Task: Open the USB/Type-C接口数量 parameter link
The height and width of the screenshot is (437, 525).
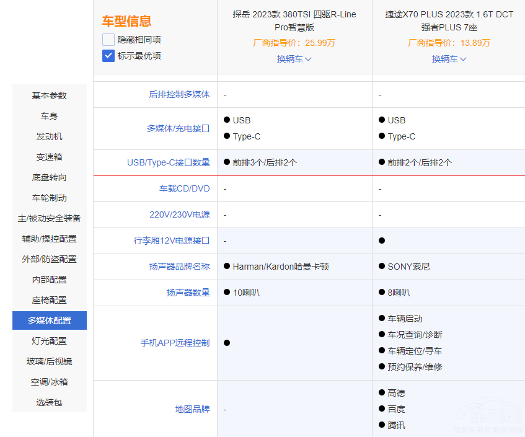Action: point(168,162)
